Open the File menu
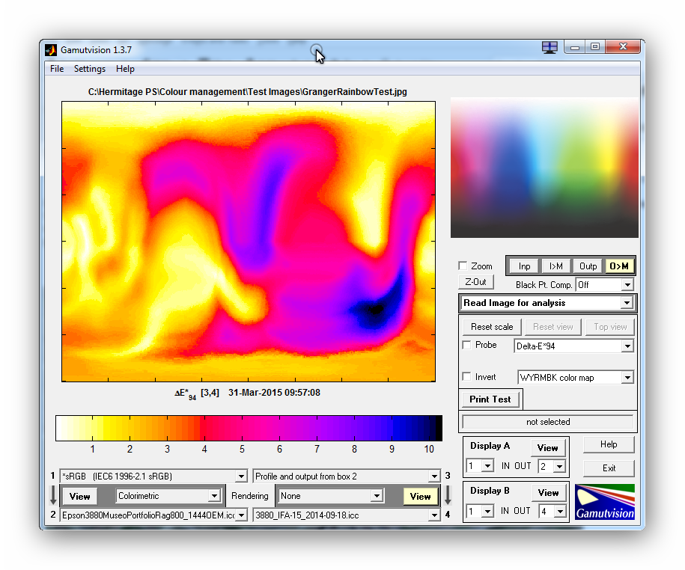Screen dimensions: 685x570 57,69
